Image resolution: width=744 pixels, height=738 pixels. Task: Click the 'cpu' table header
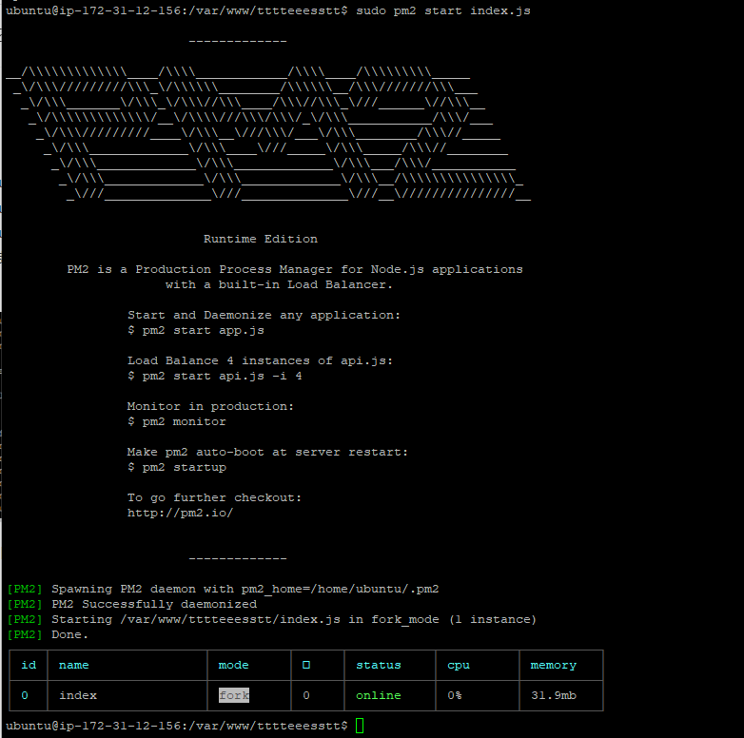pos(459,666)
